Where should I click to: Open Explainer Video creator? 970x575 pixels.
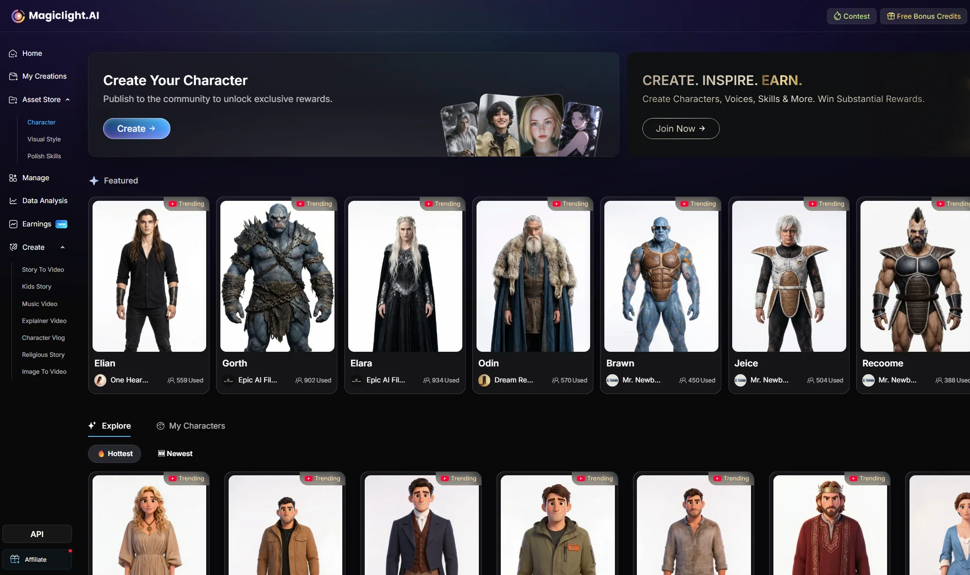pyautogui.click(x=44, y=321)
